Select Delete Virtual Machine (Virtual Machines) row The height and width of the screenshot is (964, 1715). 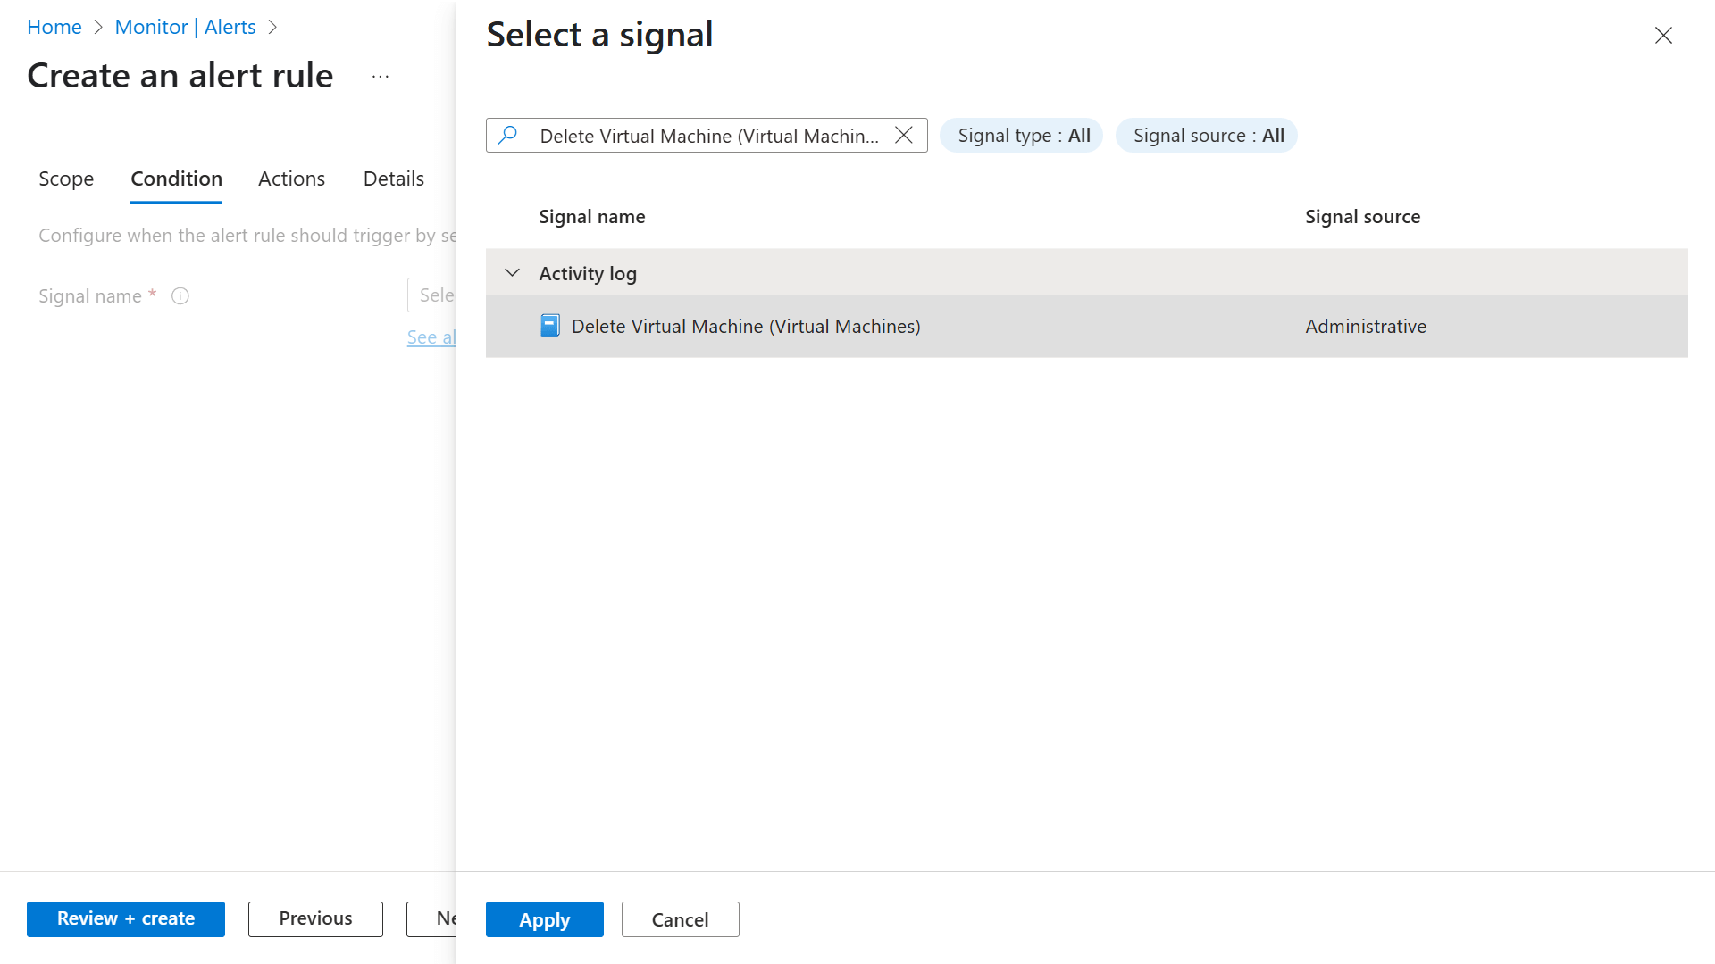[x=1087, y=327]
